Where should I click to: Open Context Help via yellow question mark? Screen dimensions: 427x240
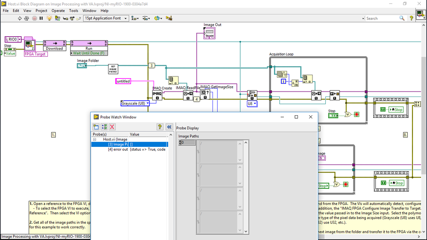[412, 18]
